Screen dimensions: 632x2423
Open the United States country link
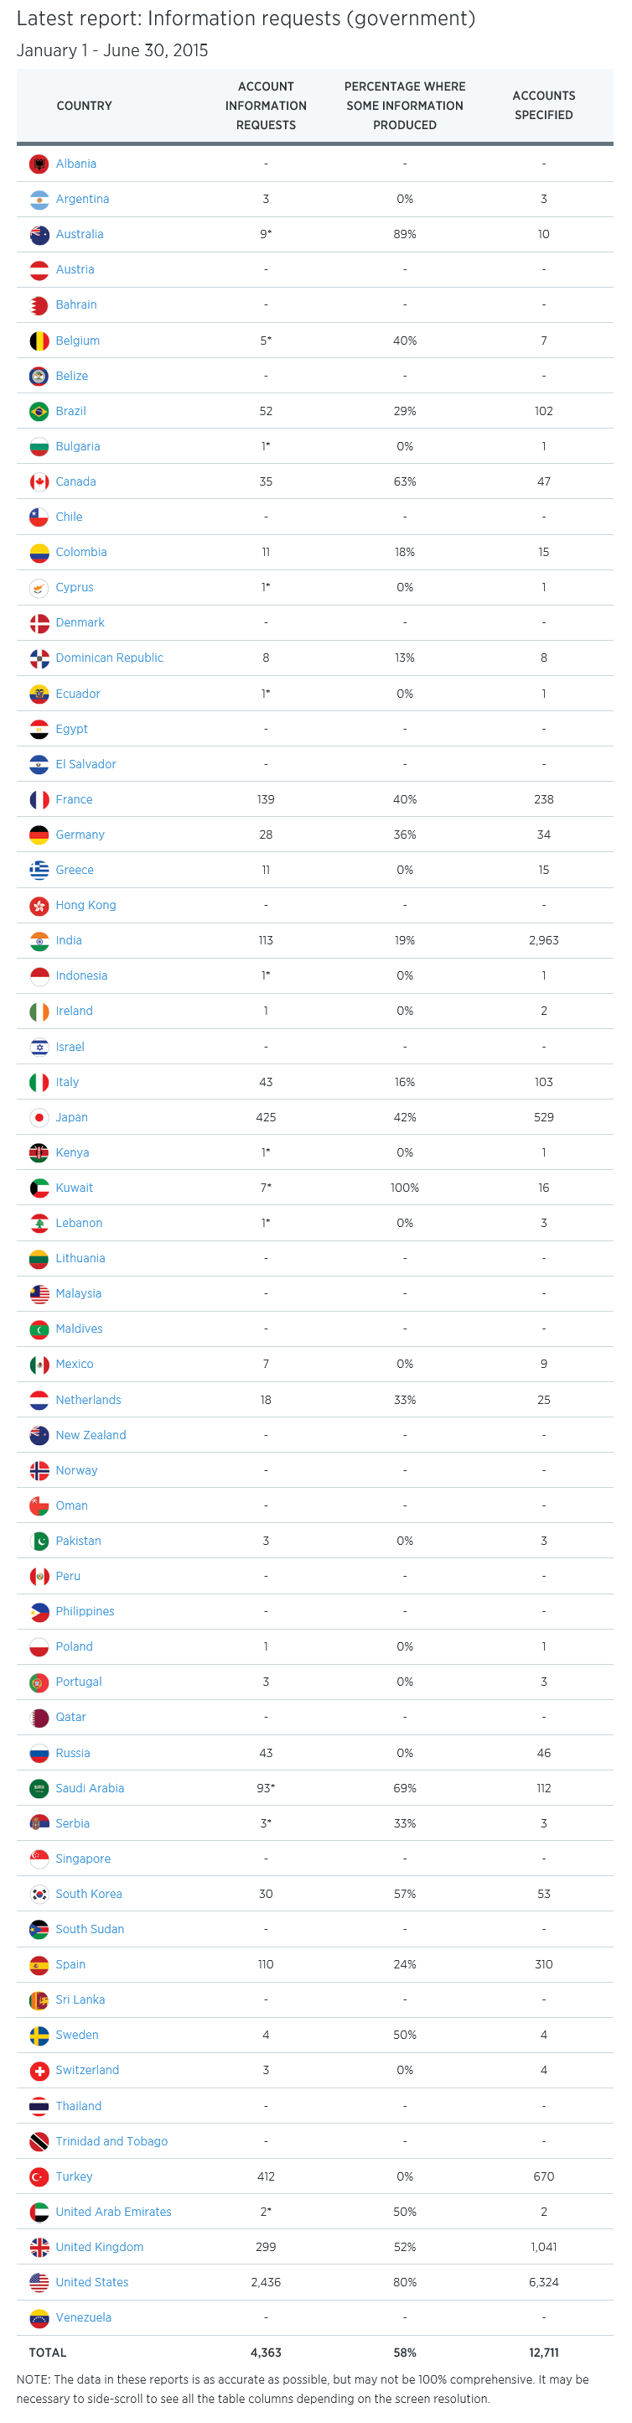[91, 2282]
